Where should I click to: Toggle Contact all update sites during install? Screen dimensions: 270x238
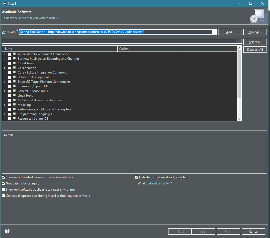[x=3, y=196]
